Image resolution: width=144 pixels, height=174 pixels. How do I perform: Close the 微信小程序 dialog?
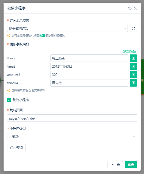point(135,9)
